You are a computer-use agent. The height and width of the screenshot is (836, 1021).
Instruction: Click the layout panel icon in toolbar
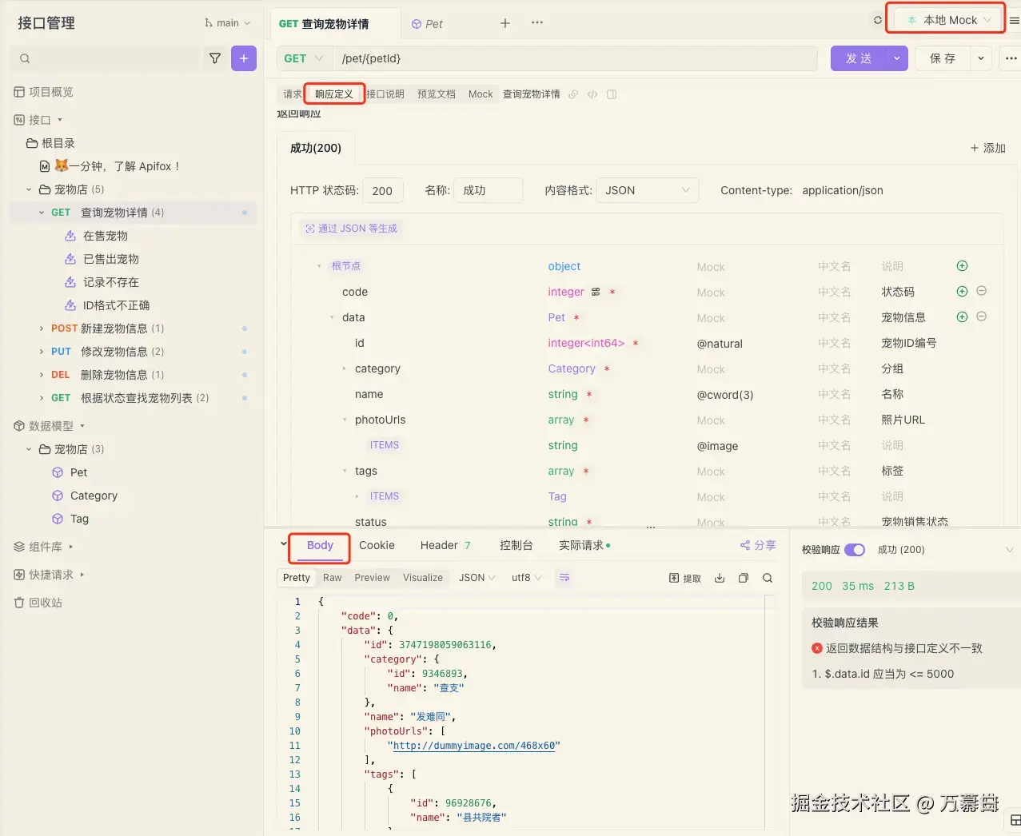tap(612, 94)
